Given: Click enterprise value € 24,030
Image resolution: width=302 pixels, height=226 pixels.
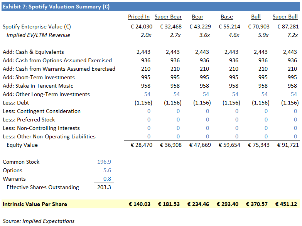Looking at the screenshot, I should click(142, 27).
